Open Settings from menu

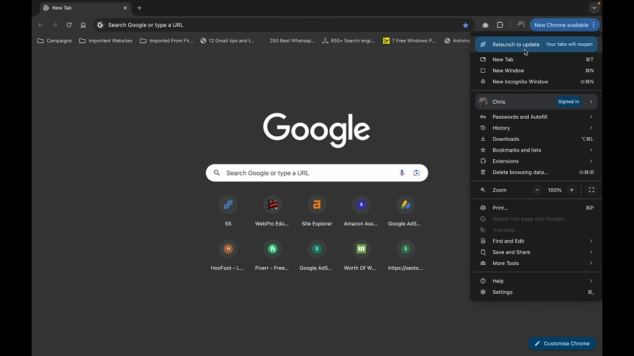click(536, 292)
